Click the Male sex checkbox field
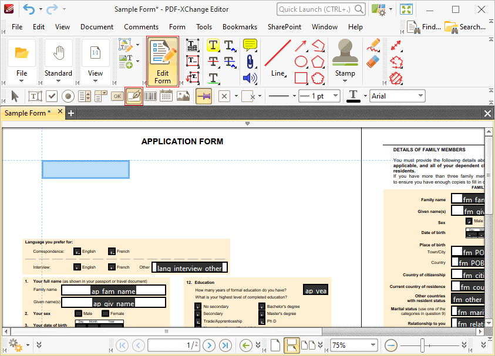 click(78, 313)
